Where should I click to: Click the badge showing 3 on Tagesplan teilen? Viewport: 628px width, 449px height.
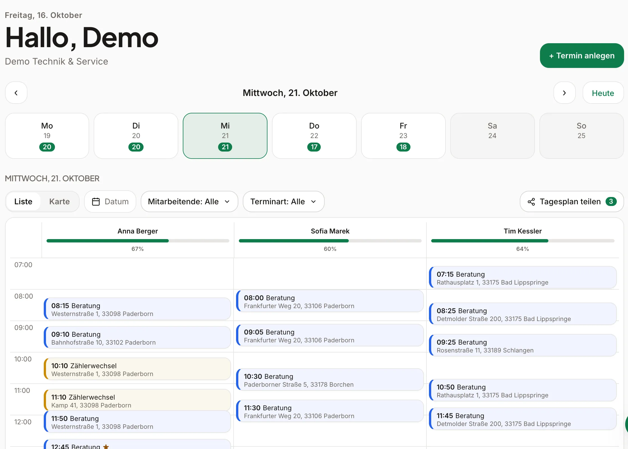pos(611,201)
